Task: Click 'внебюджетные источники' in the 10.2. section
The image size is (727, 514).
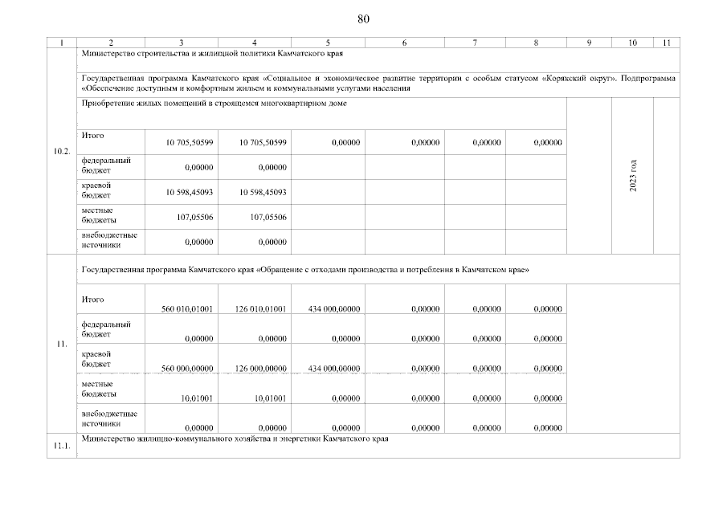Action: point(109,240)
